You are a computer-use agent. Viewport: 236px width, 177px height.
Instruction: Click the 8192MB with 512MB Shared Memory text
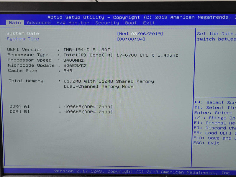[x=109, y=81]
